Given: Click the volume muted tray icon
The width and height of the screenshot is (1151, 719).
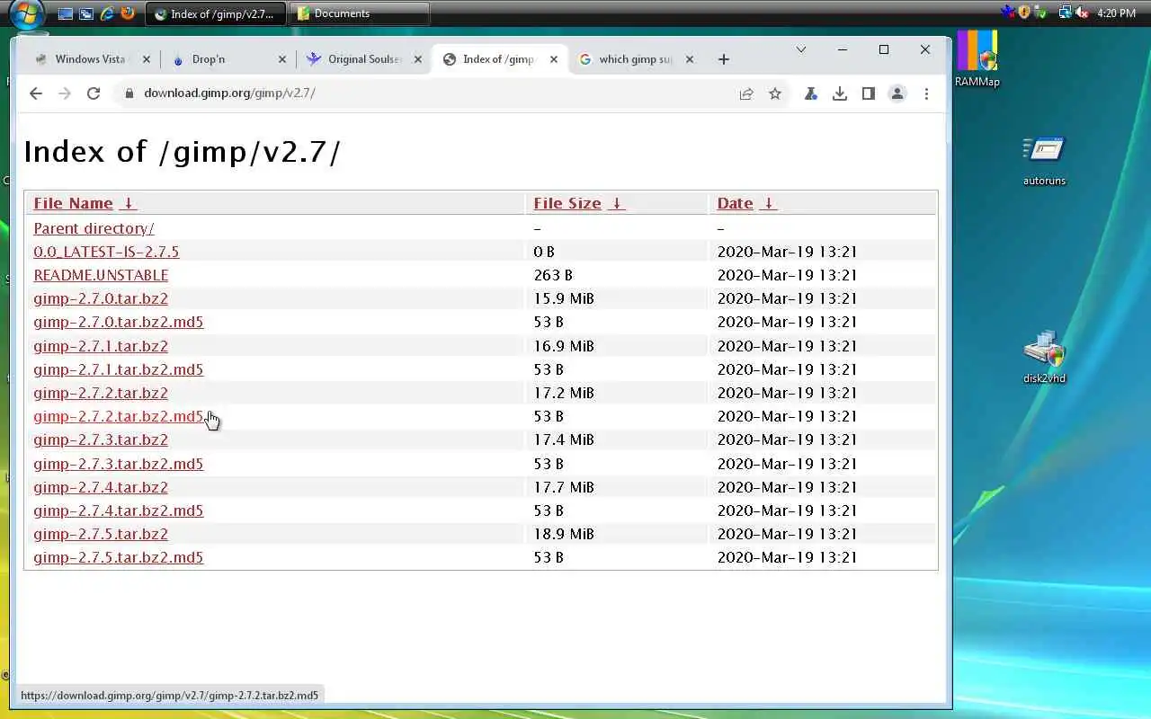Looking at the screenshot, I should pyautogui.click(x=1082, y=13).
